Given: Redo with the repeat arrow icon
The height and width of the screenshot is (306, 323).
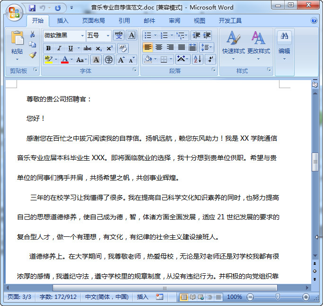Looking at the screenshot, I should click(x=58, y=8).
